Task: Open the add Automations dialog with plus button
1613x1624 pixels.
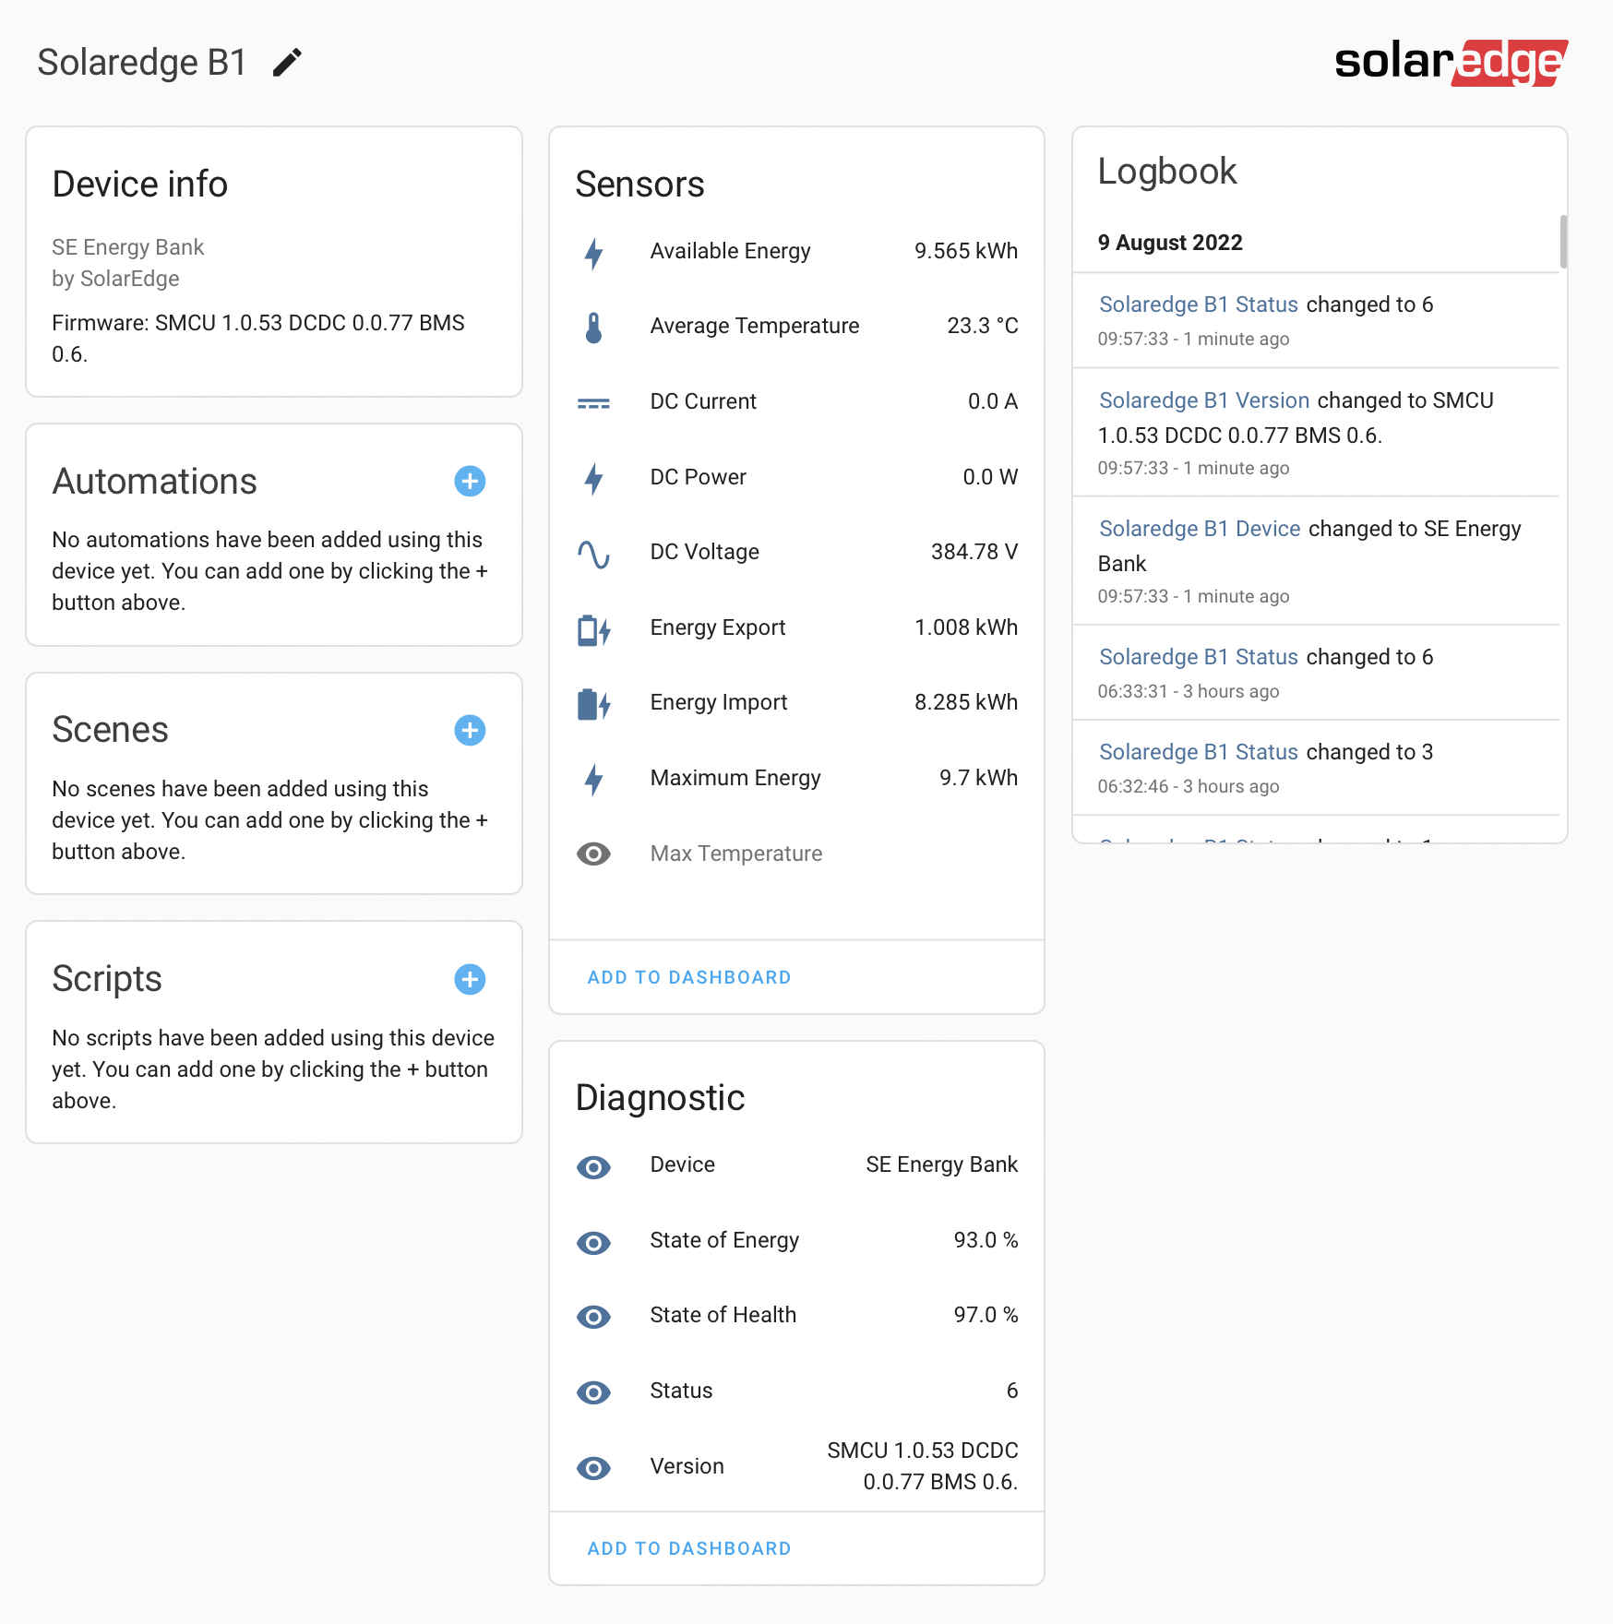Action: tap(470, 481)
